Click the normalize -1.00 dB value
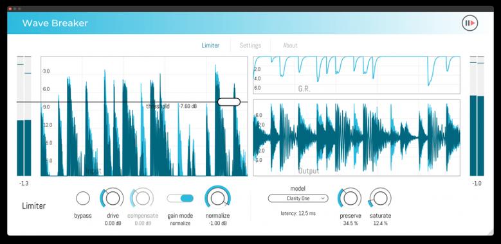Image resolution: width=501 pixels, height=244 pixels. (217, 223)
